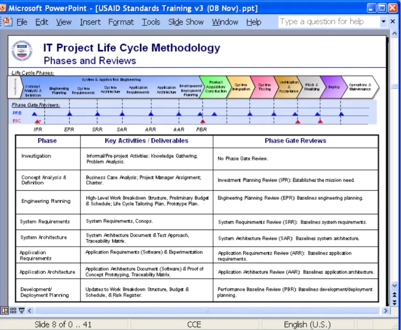
Task: Open the File menu
Action: 21,22
